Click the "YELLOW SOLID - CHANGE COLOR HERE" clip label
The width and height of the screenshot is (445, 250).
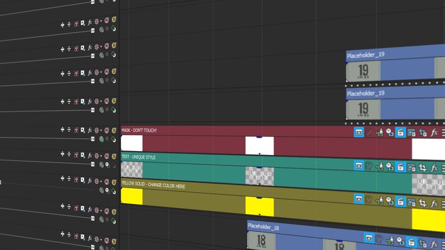point(153,185)
